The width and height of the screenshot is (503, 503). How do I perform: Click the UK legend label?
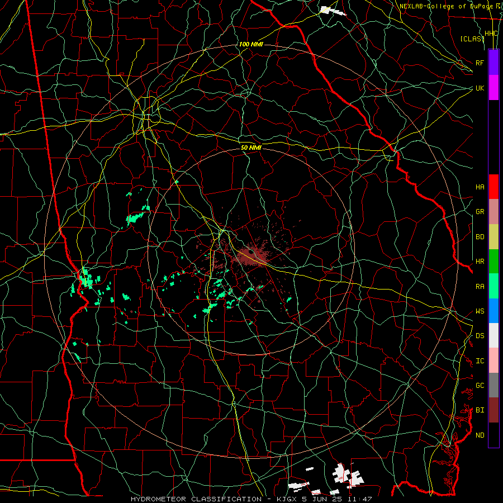click(x=480, y=88)
